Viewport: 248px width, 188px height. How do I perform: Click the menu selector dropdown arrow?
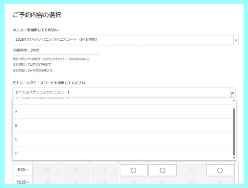click(236, 40)
